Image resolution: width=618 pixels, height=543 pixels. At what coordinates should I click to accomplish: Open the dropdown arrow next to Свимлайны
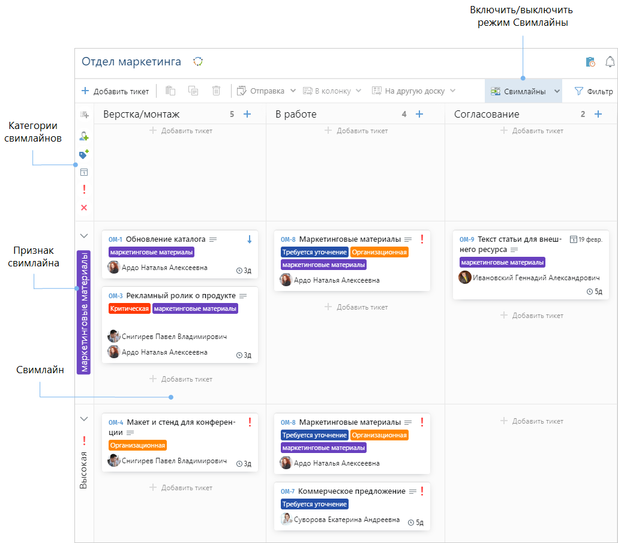pyautogui.click(x=557, y=92)
